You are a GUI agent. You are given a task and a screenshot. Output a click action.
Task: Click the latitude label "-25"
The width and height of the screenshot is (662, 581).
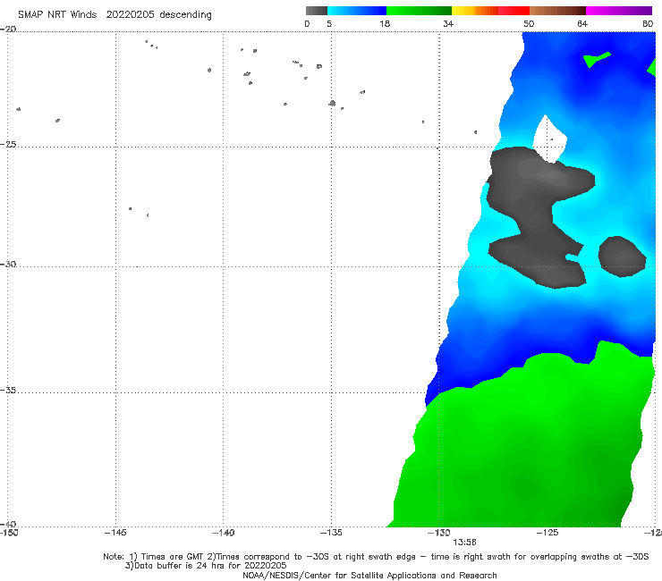pos(8,145)
